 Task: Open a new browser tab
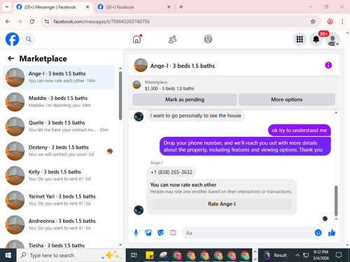tap(181, 7)
